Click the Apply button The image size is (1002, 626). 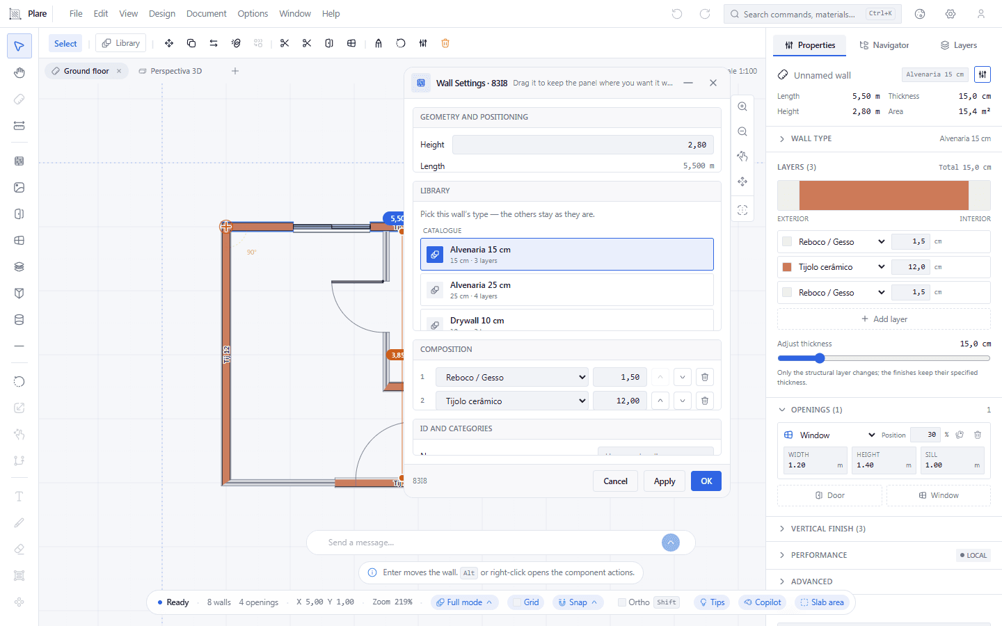[x=665, y=481]
